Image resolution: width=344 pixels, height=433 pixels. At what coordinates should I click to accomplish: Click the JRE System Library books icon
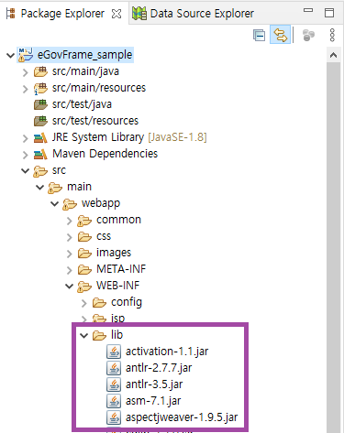[x=40, y=137]
